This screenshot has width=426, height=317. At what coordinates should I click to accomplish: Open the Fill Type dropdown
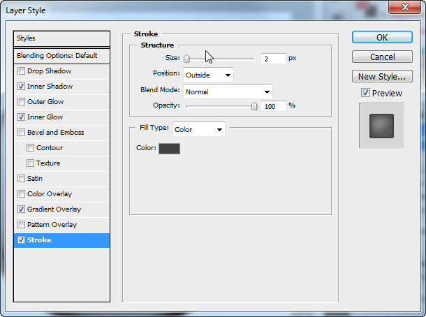click(199, 129)
